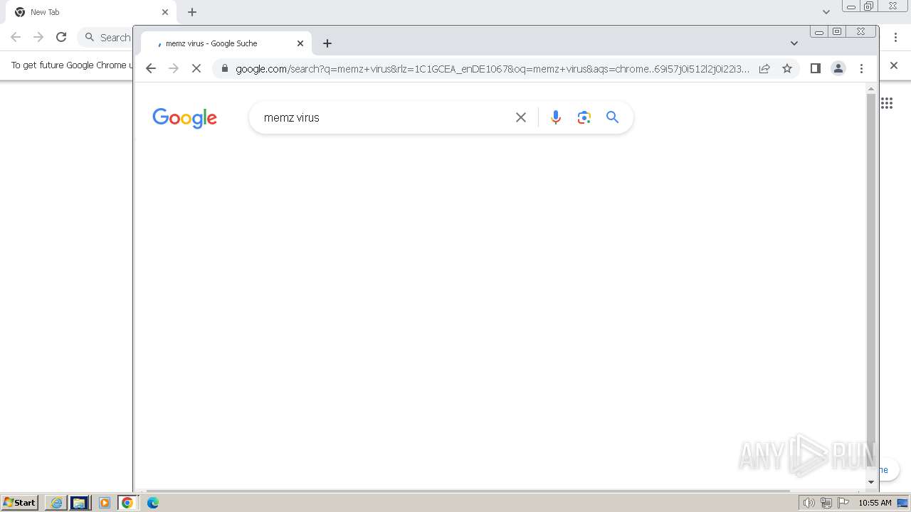The height and width of the screenshot is (512, 911).
Task: Expand tab search dropdown in front window
Action: point(794,43)
